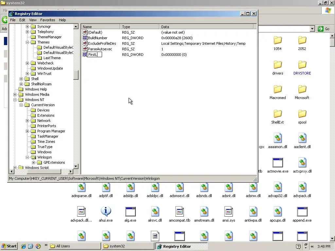Click the tree pane vertical scroll thumb
335x251 pixels.
pyautogui.click(x=76, y=75)
